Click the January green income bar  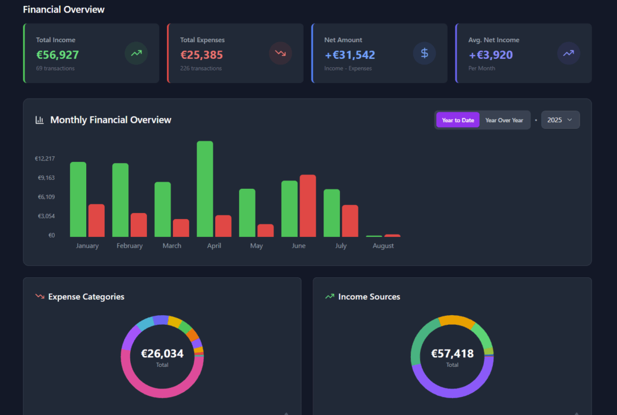78,199
